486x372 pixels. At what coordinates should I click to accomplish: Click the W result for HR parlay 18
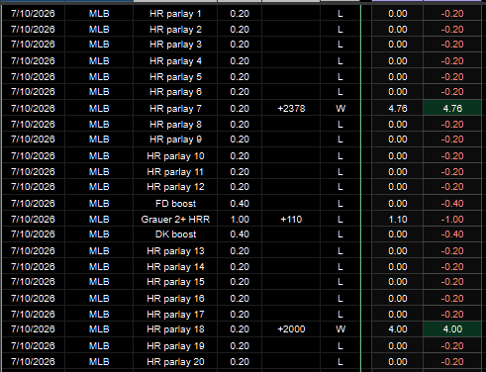tap(340, 329)
